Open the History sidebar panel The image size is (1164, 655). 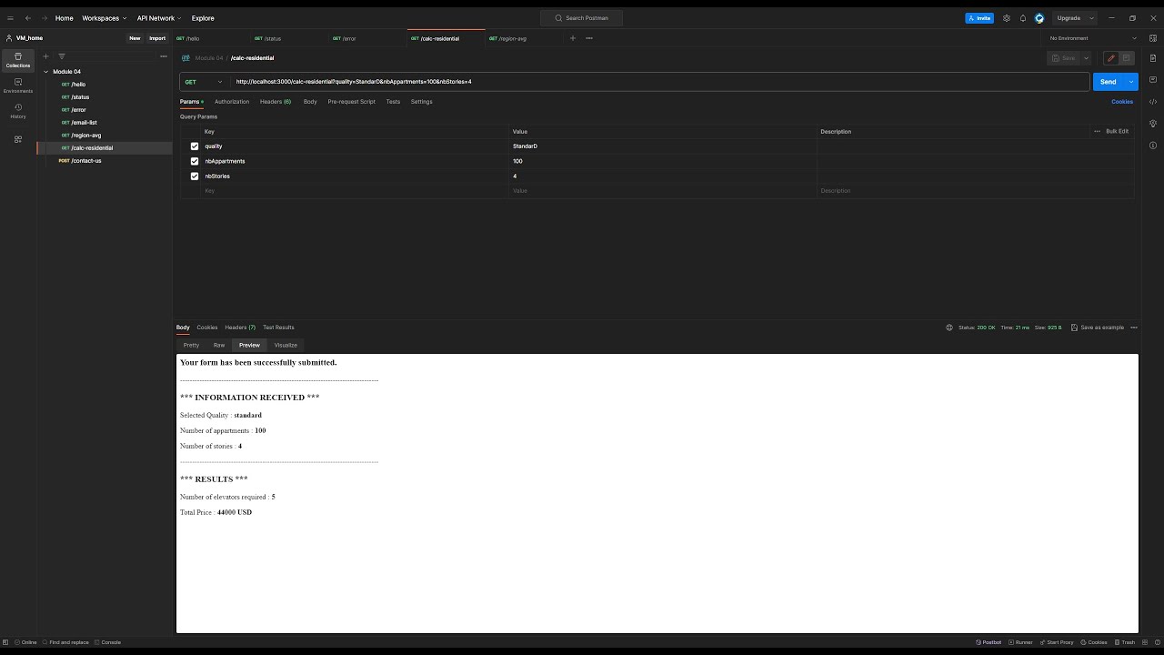(x=17, y=111)
